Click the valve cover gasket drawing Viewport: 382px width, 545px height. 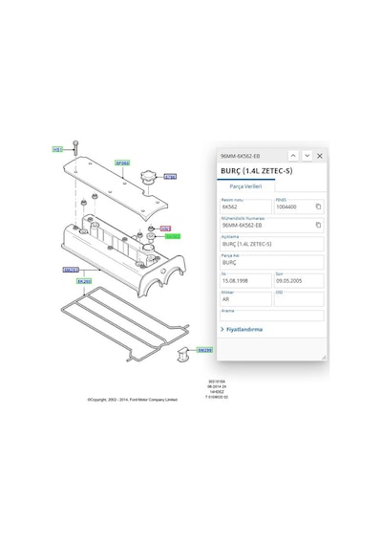125,323
